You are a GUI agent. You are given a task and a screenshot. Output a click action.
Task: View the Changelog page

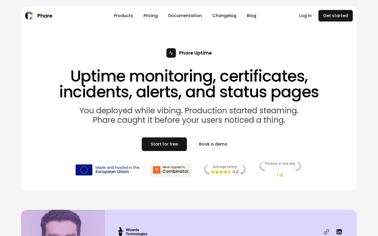click(224, 16)
